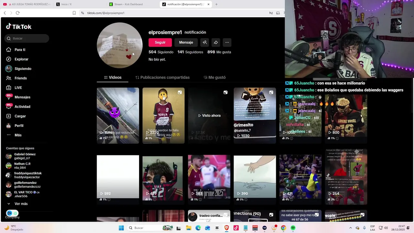Open the video with 2220 views
The image size is (414, 233).
click(x=163, y=116)
